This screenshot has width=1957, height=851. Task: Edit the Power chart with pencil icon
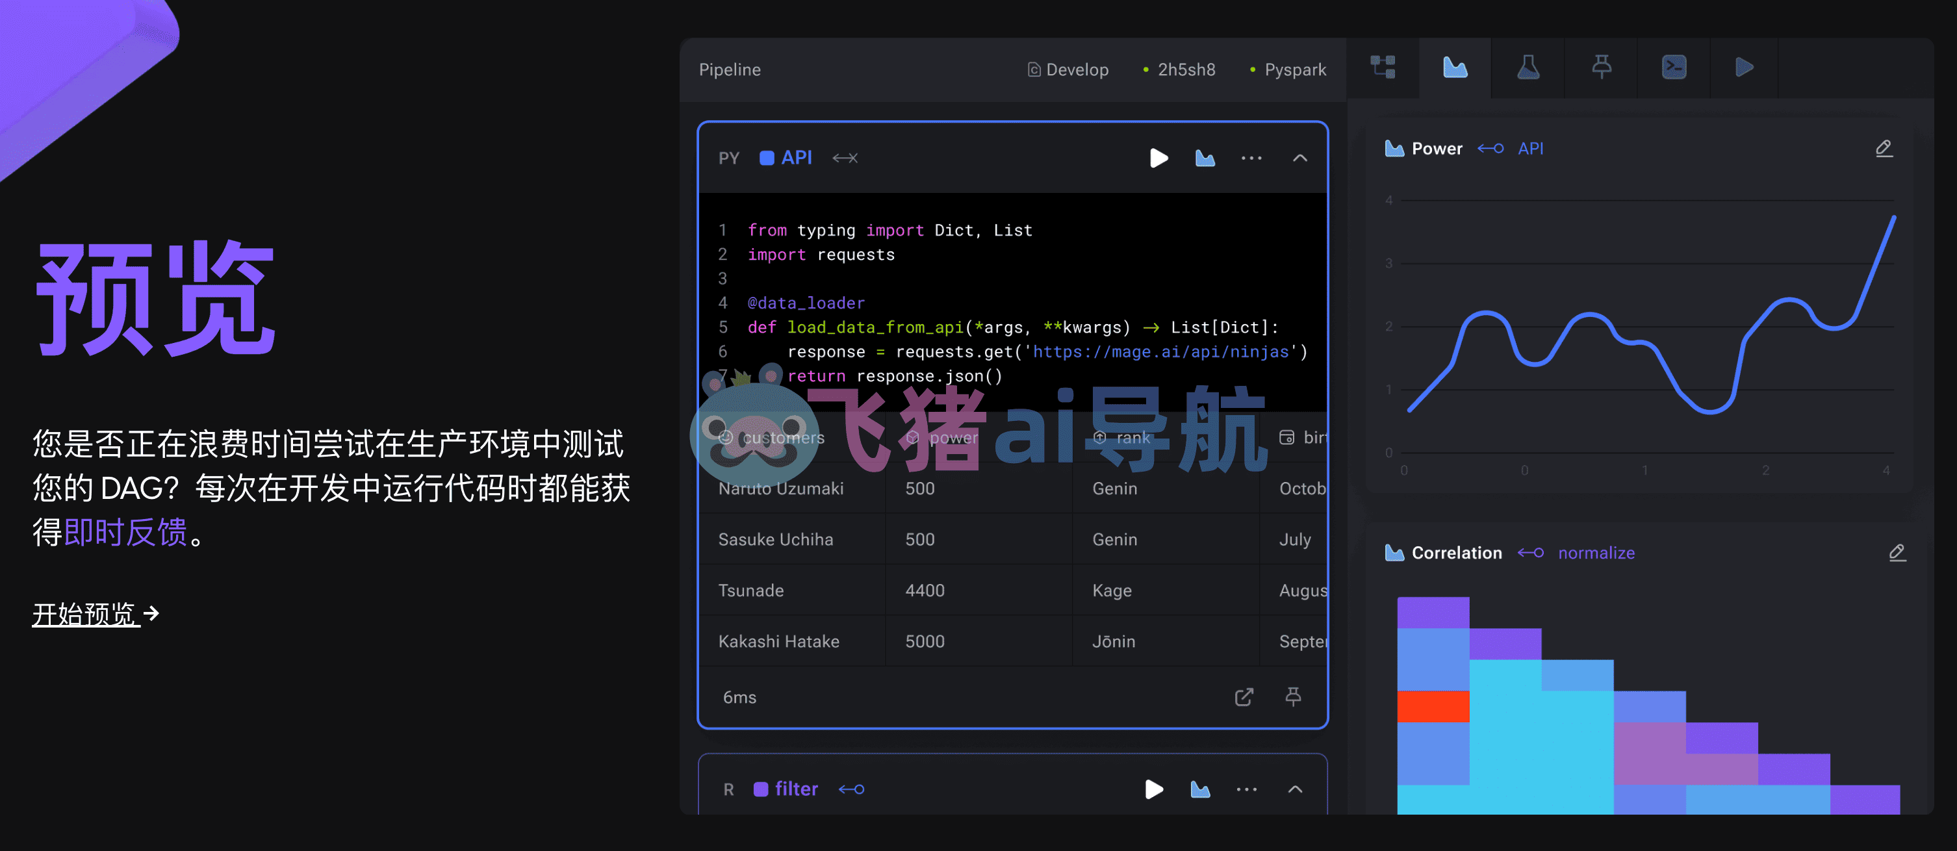click(1884, 148)
